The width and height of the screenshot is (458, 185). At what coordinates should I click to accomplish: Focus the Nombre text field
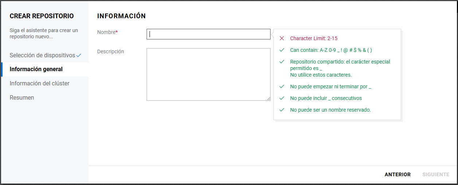[x=208, y=34]
